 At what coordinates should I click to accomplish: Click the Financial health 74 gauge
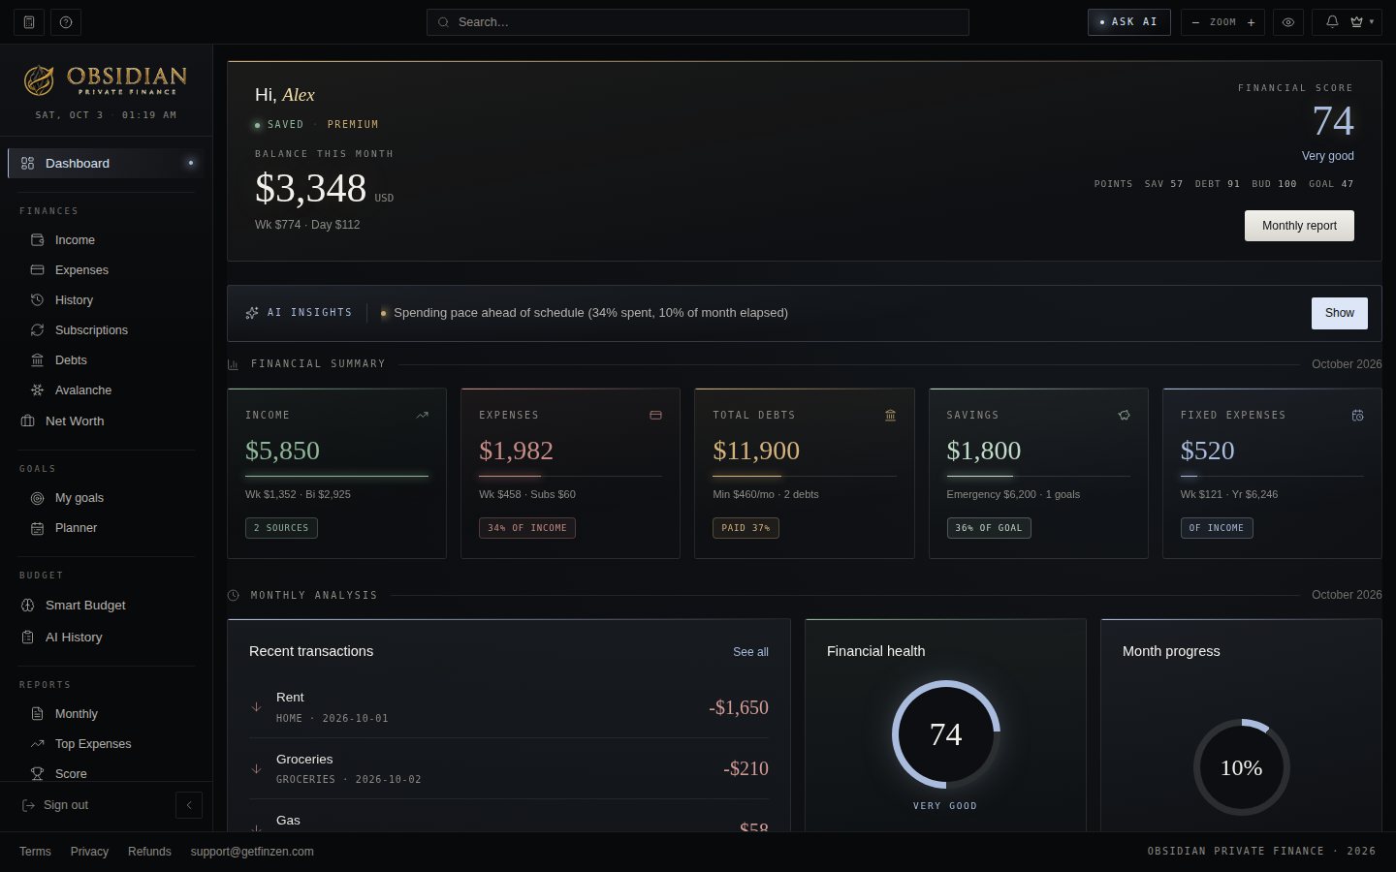(x=945, y=734)
